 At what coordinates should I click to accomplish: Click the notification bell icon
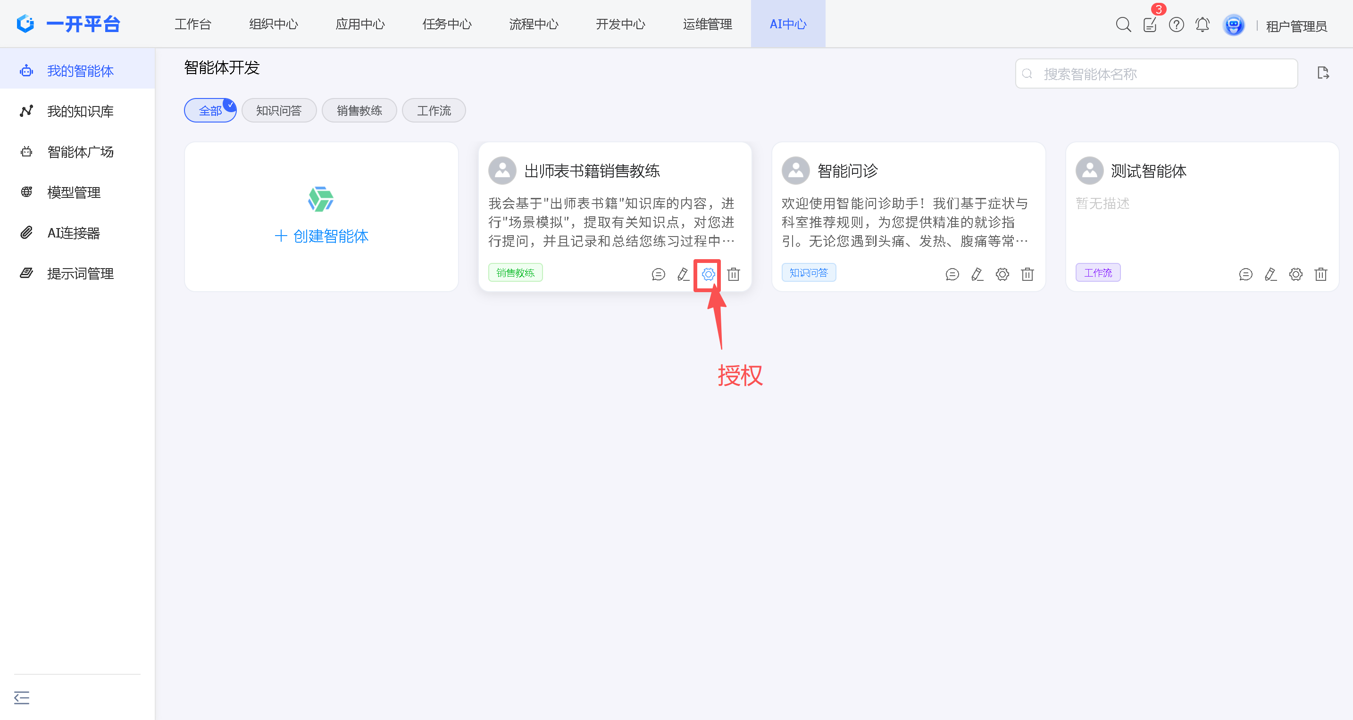coord(1202,25)
